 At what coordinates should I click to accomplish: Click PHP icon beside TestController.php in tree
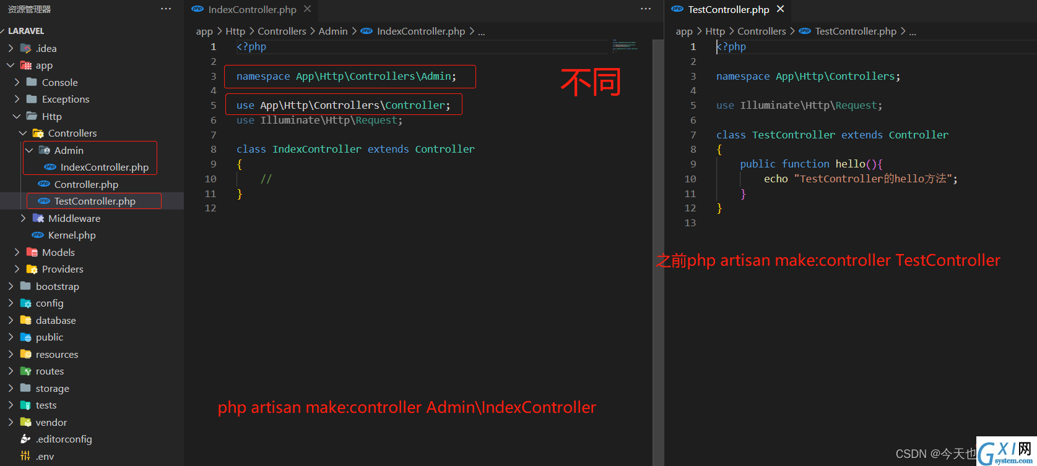click(x=44, y=201)
